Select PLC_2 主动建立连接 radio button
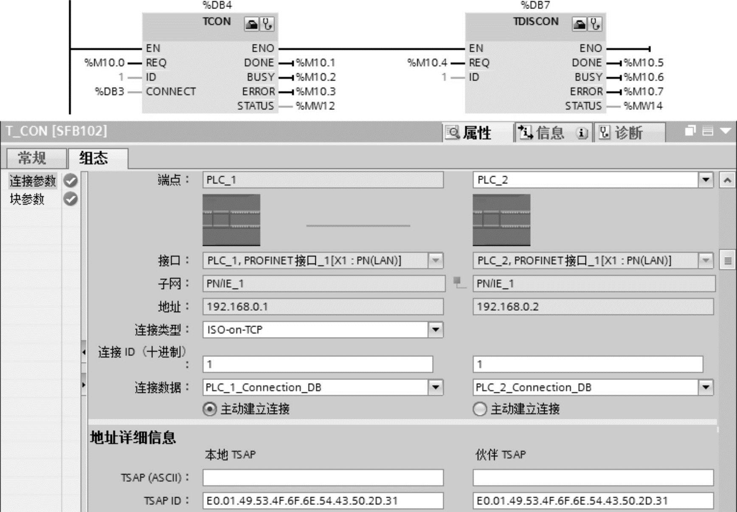This screenshot has height=512, width=737. pos(480,409)
